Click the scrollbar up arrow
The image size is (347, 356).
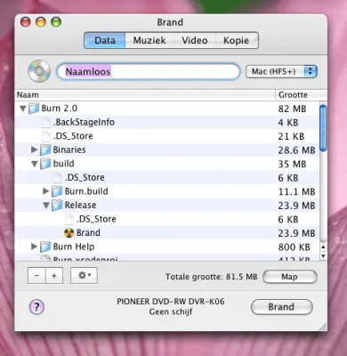point(323,247)
